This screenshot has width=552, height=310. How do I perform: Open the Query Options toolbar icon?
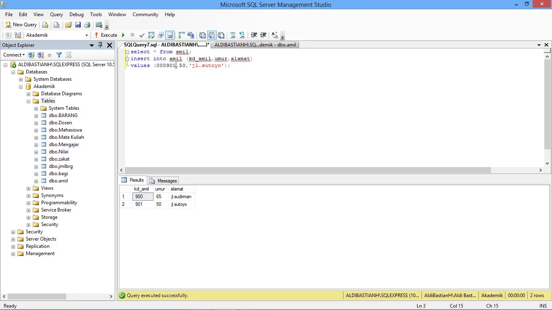161,35
